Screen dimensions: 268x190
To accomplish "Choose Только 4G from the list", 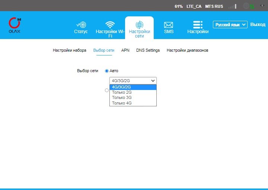I will click(x=122, y=103).
